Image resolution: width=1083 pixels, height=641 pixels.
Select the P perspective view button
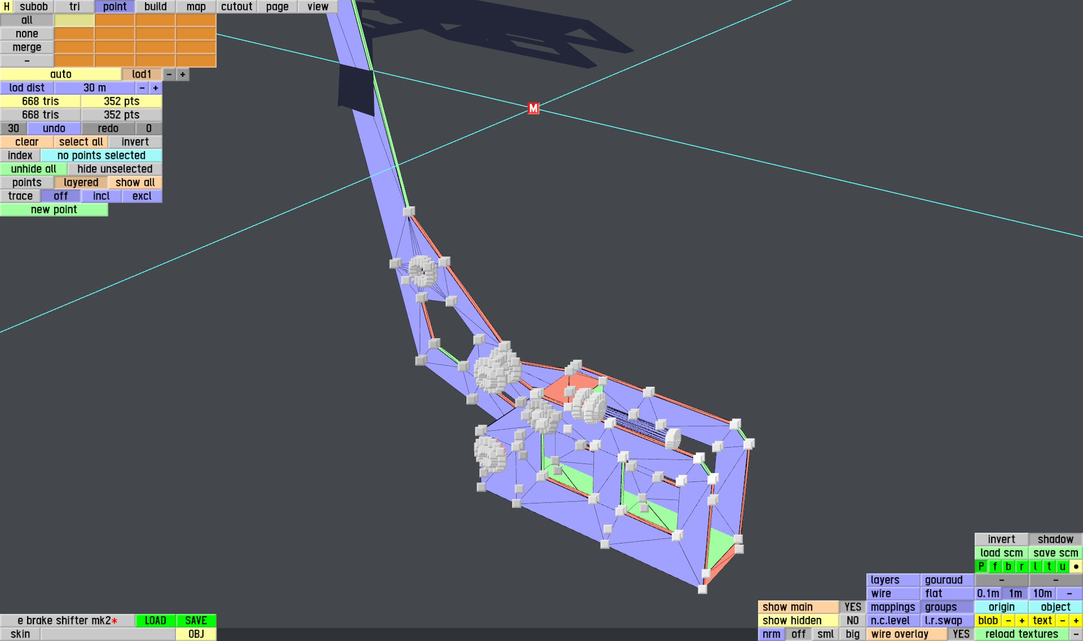coord(981,567)
